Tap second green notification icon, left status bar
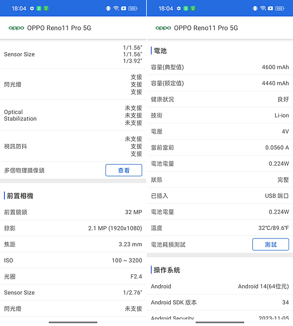The width and height of the screenshot is (293, 326). (46, 9)
